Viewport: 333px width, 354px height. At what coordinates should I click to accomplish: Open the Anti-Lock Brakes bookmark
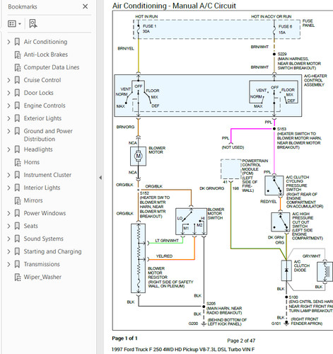[x=46, y=55]
